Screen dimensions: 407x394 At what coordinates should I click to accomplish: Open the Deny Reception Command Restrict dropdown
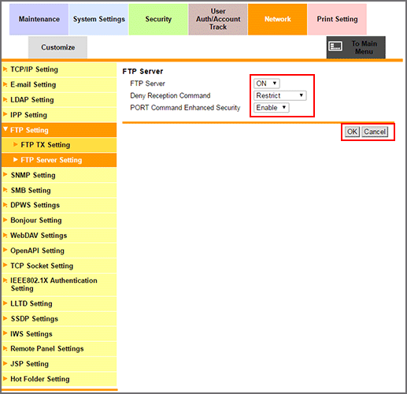[x=279, y=95]
